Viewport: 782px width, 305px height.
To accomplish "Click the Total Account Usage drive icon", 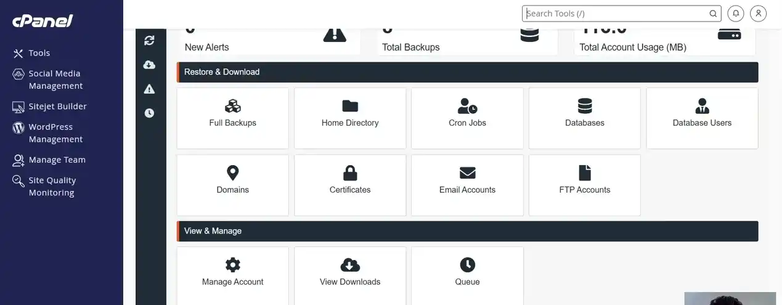I will click(x=729, y=33).
